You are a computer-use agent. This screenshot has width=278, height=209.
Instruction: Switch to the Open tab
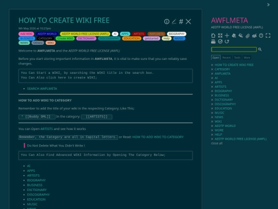click(216, 58)
